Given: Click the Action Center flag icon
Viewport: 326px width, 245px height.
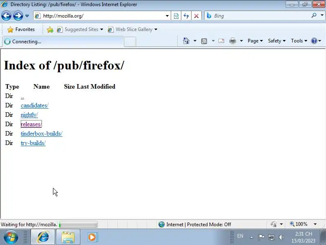Looking at the screenshot, I should pyautogui.click(x=261, y=237).
